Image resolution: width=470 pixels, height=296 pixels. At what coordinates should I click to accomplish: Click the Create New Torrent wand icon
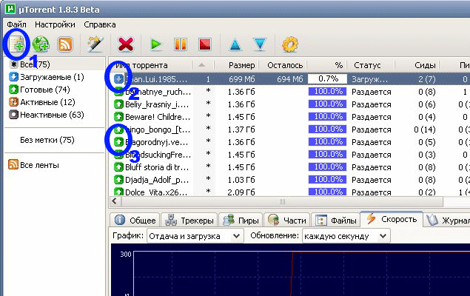[95, 44]
